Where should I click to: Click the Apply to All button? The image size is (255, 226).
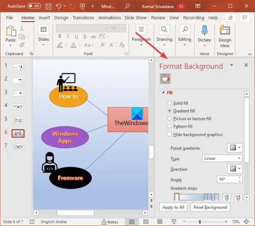[173, 207]
